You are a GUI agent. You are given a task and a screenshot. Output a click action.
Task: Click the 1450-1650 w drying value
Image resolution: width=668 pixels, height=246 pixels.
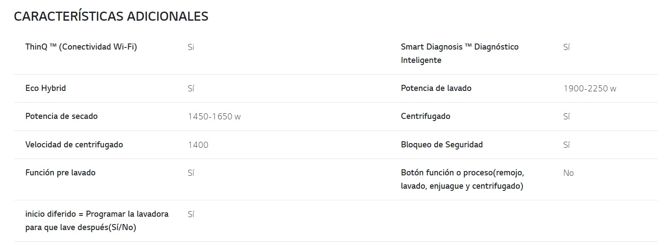point(214,117)
